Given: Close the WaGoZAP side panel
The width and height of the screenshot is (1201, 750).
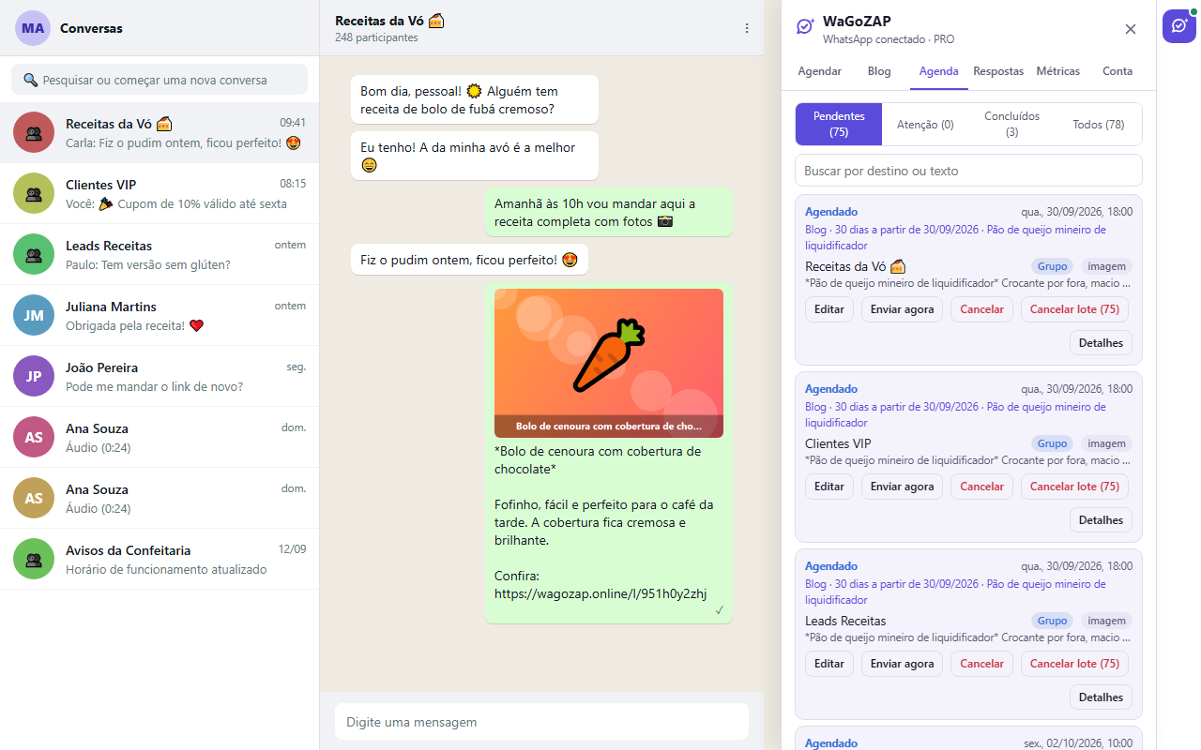Looking at the screenshot, I should [x=1131, y=29].
